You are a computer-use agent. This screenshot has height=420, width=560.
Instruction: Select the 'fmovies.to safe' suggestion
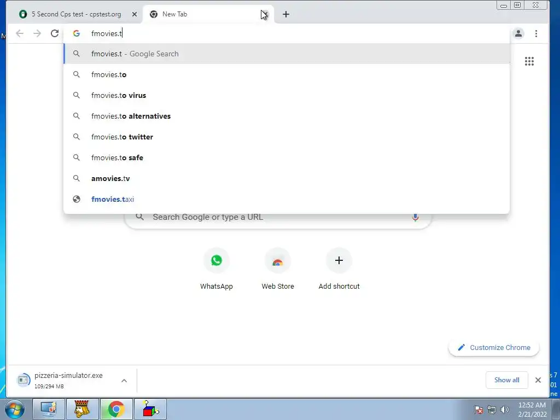click(x=287, y=157)
